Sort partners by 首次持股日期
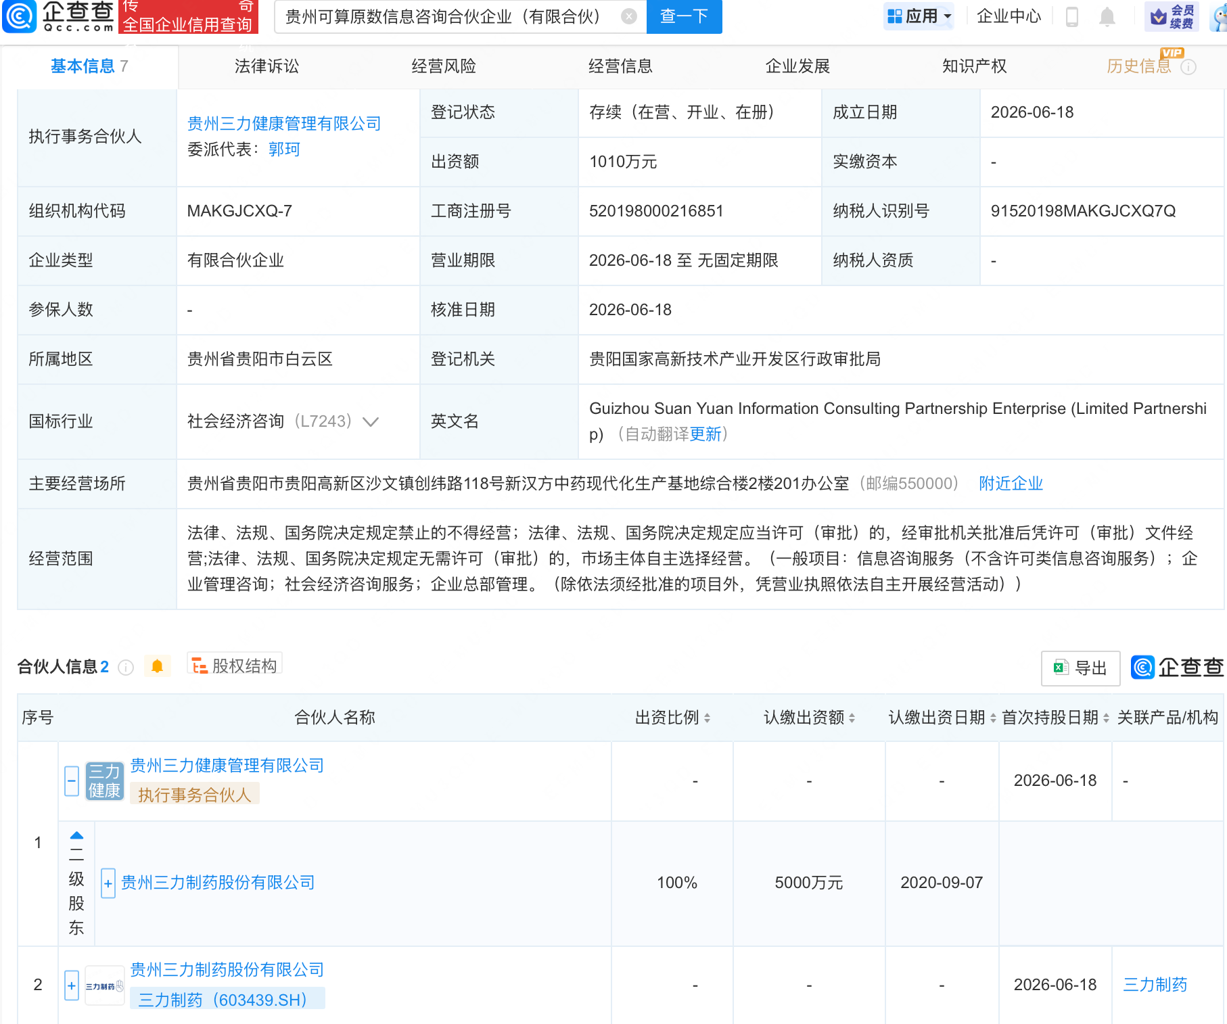 (1106, 718)
